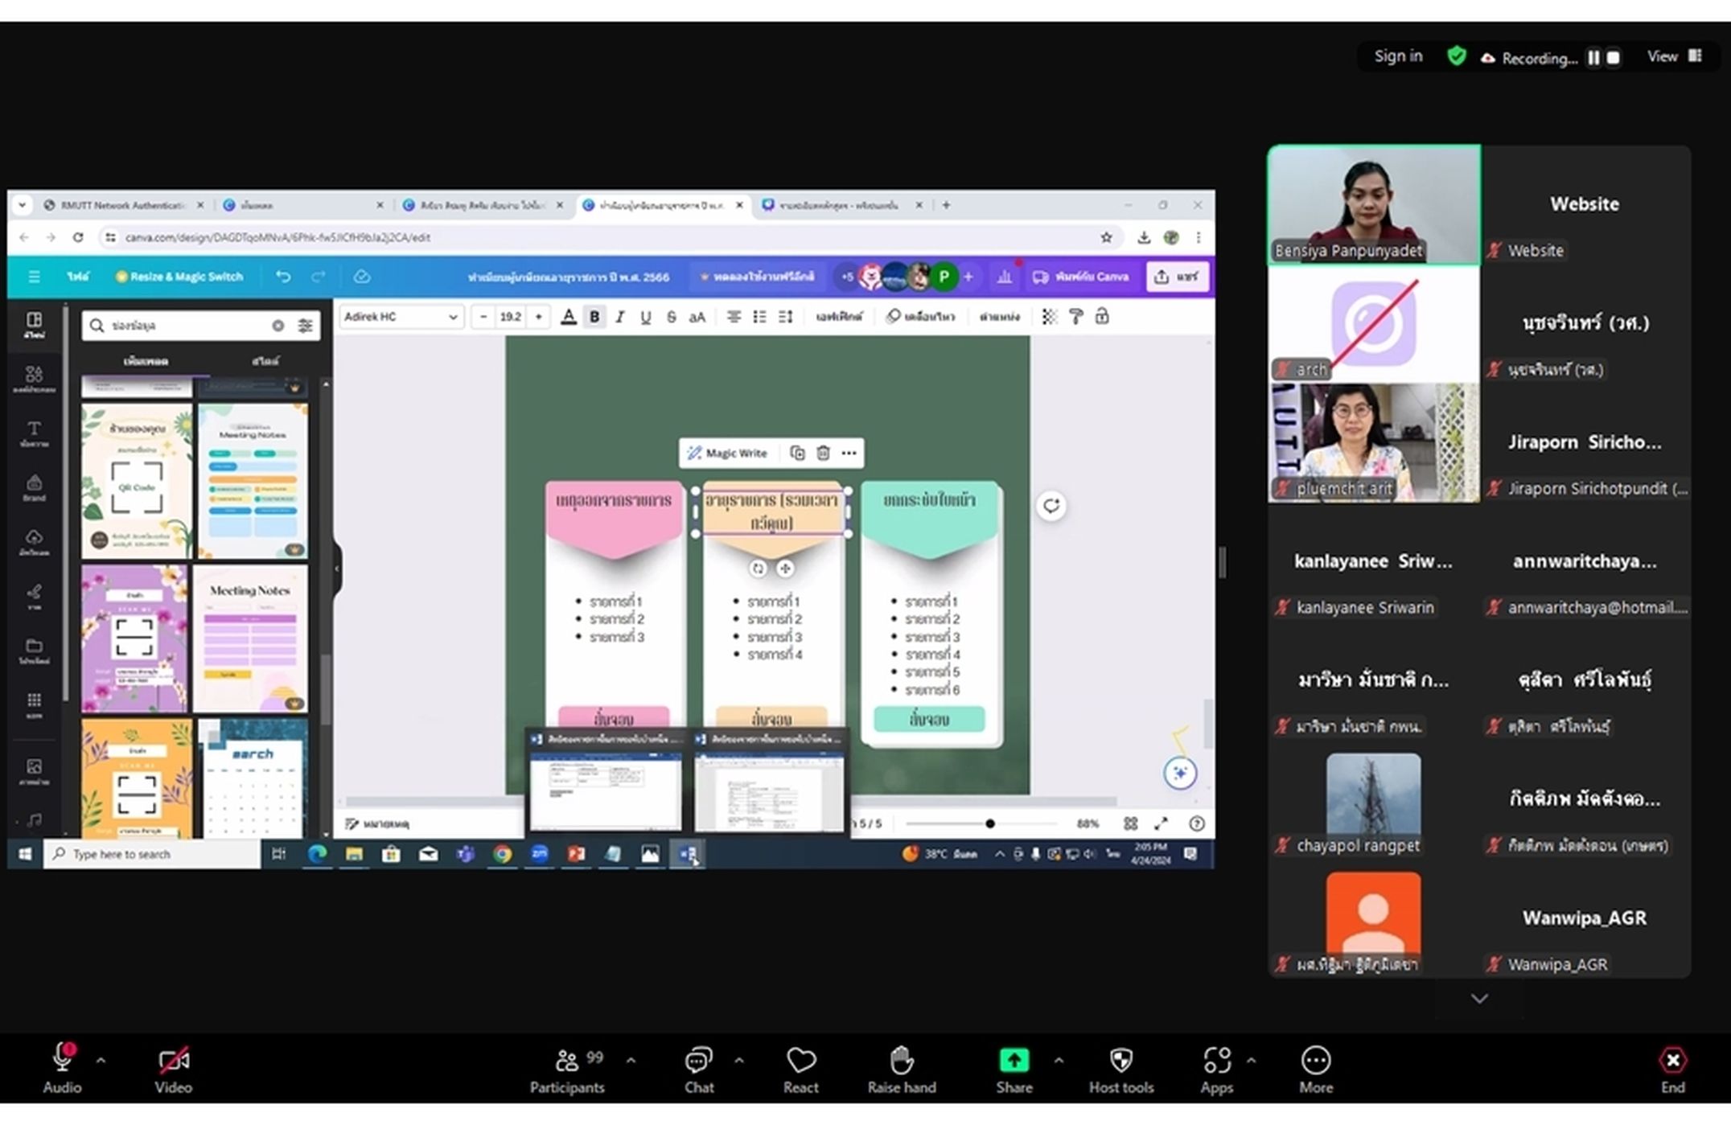The height and width of the screenshot is (1125, 1731).
Task: Click the React heart icon
Action: pos(800,1061)
